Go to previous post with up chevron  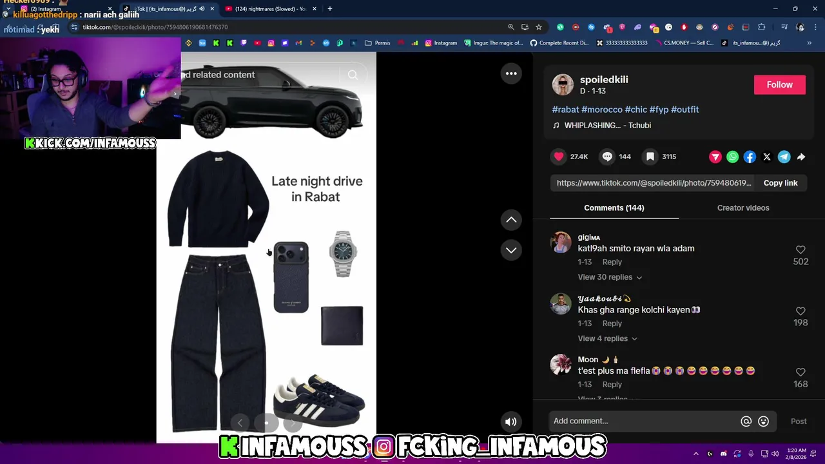coord(511,220)
